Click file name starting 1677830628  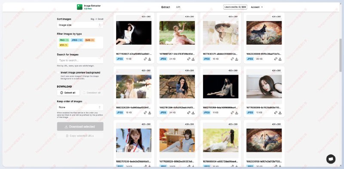177,161
